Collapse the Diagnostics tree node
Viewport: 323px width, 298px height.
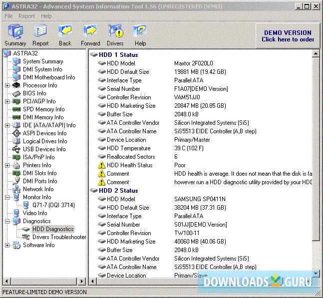[7, 221]
